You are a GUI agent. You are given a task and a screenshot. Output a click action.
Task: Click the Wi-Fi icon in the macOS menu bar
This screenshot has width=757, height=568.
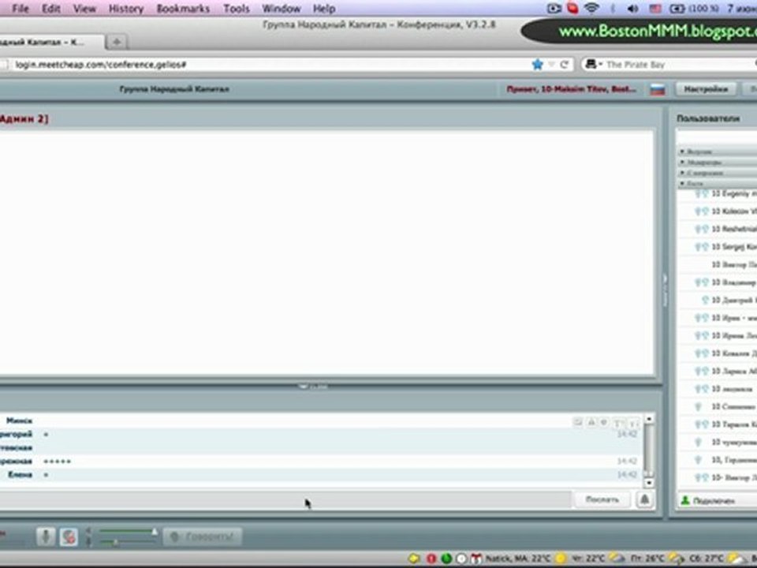592,8
